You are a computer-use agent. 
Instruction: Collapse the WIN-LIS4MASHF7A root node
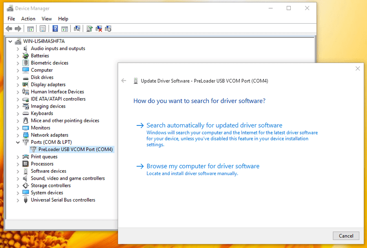(10, 42)
